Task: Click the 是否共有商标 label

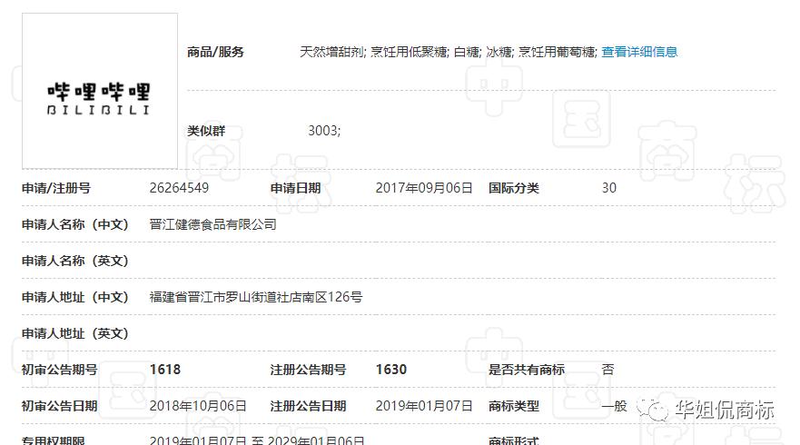Action: (527, 370)
